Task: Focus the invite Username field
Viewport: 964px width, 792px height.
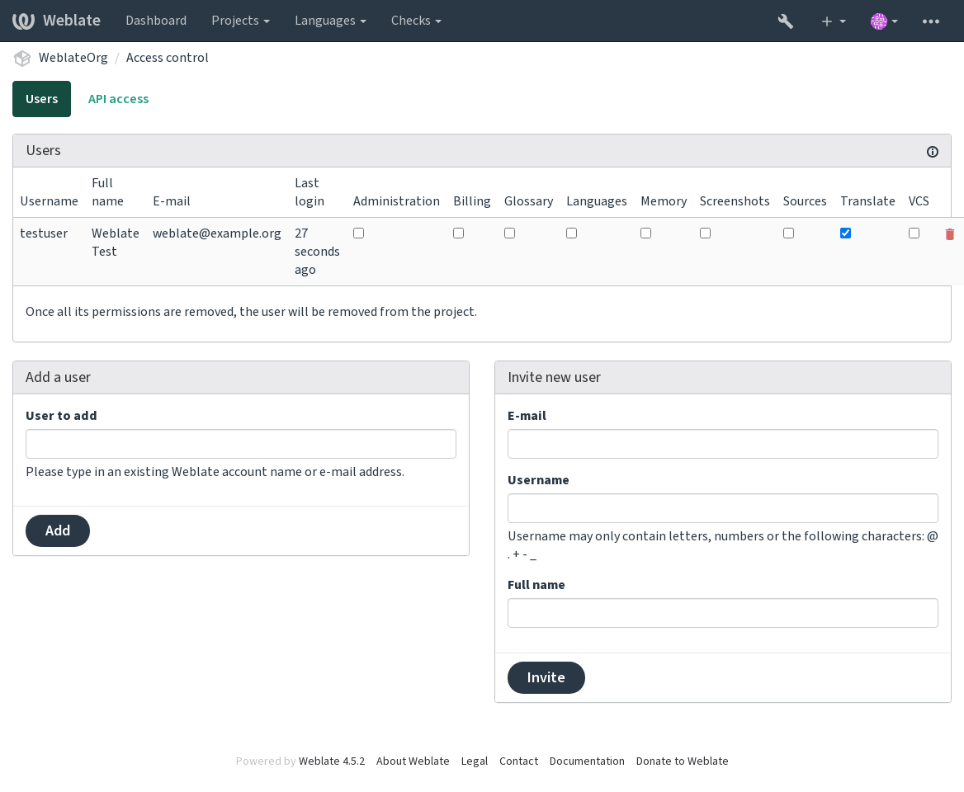Action: click(723, 508)
